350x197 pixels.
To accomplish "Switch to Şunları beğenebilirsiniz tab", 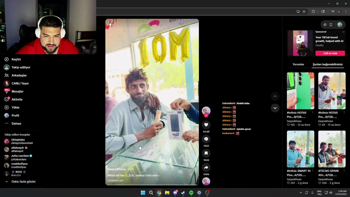I will pyautogui.click(x=328, y=65).
